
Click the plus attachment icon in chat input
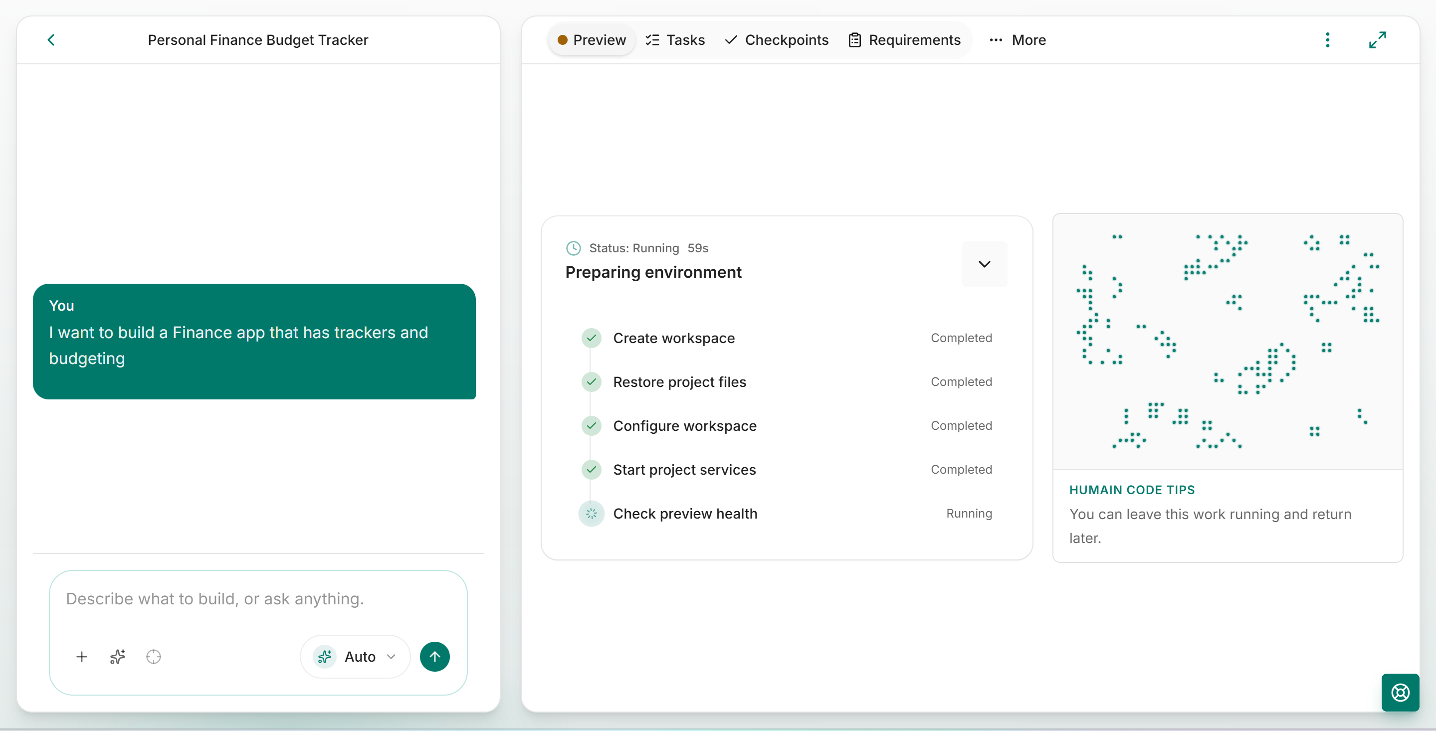coord(81,657)
